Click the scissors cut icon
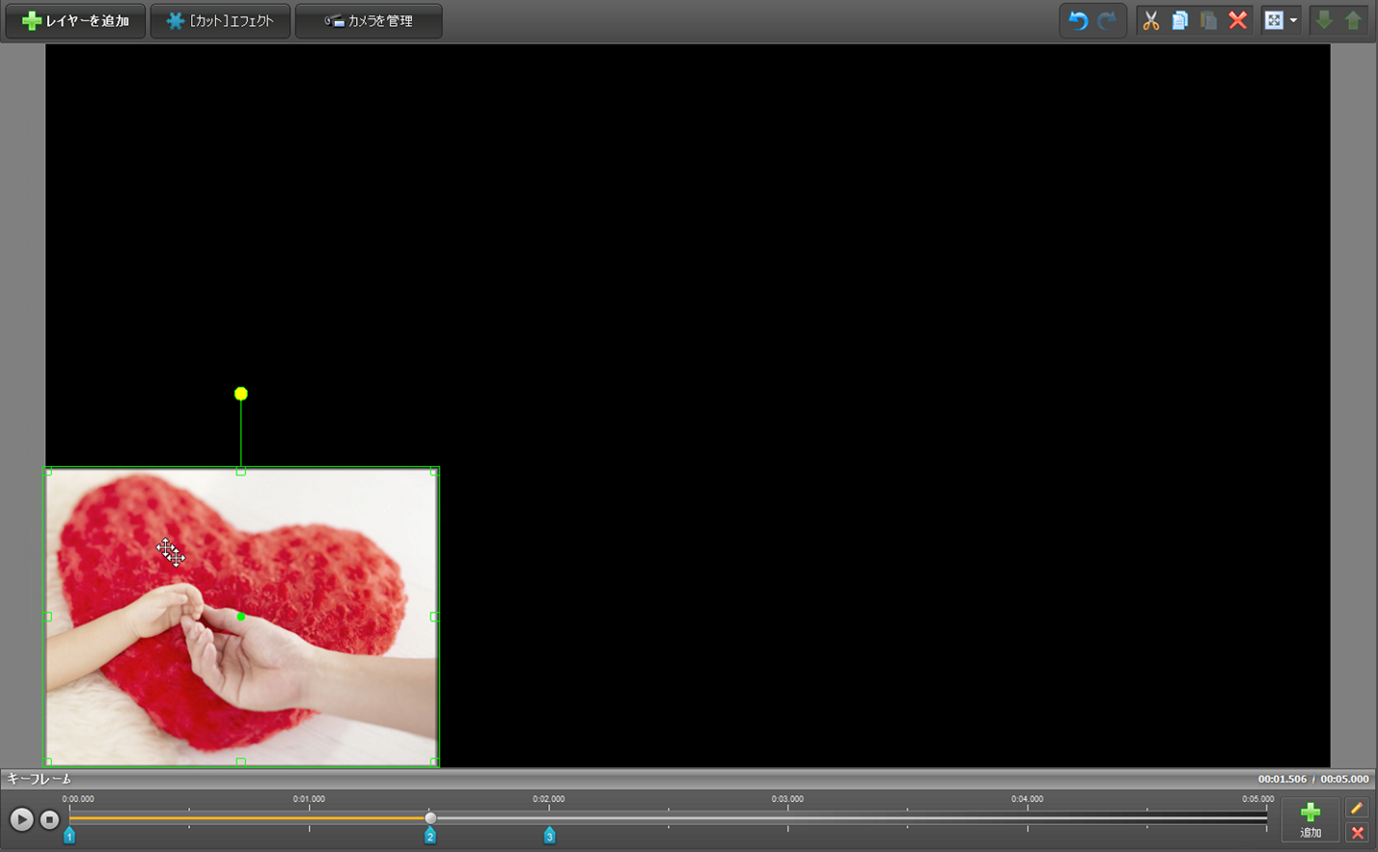Image resolution: width=1378 pixels, height=852 pixels. (1150, 20)
